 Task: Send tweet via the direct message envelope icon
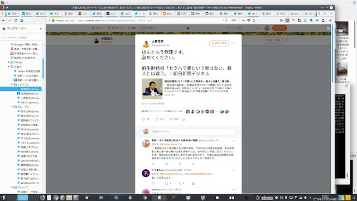(x=184, y=119)
